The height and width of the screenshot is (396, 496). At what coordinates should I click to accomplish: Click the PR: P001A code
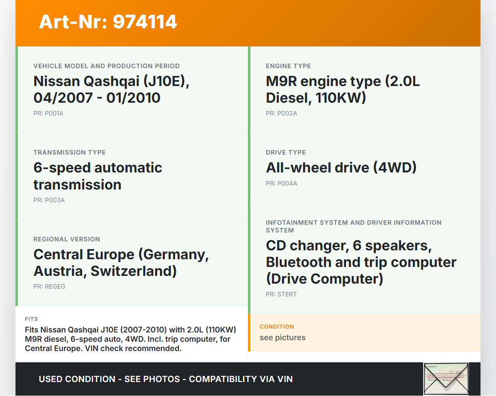pos(48,114)
